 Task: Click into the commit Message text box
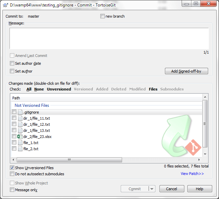pos(109,38)
